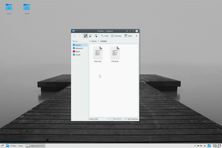Adjust the icon zoom slider
This screenshot has width=222, height=148.
[x=112, y=119]
